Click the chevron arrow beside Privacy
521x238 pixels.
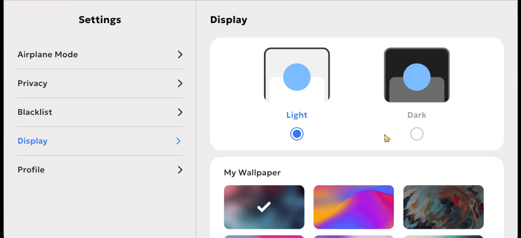point(180,83)
